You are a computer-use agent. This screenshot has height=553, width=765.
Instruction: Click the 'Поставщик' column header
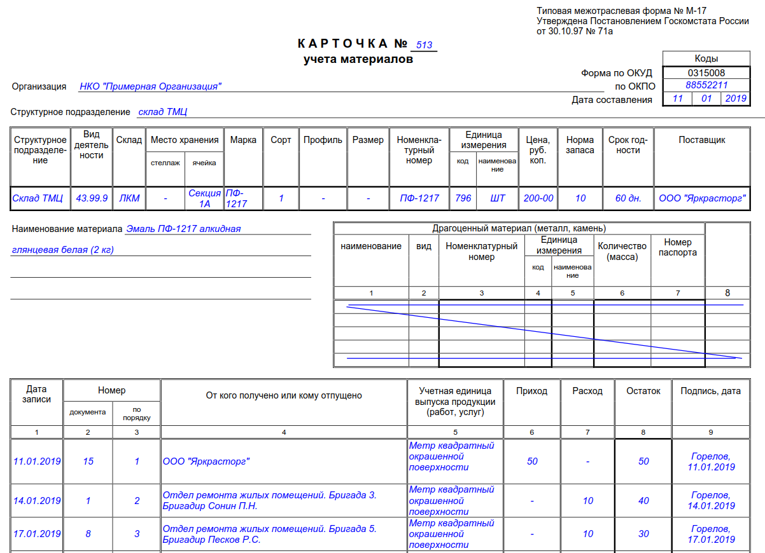click(701, 140)
